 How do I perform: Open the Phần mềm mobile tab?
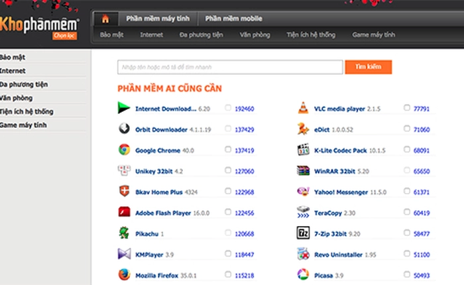coord(233,19)
